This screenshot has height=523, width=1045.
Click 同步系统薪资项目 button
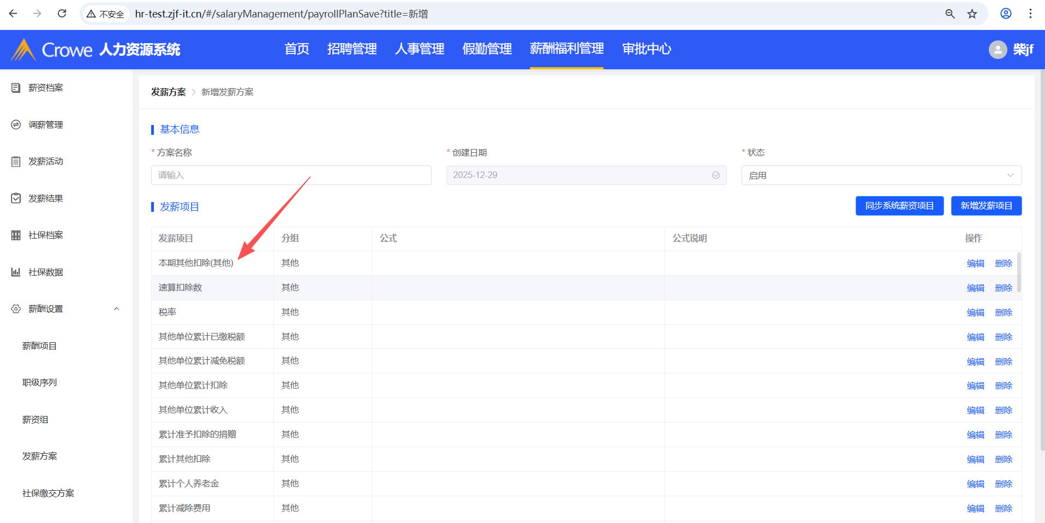click(899, 206)
